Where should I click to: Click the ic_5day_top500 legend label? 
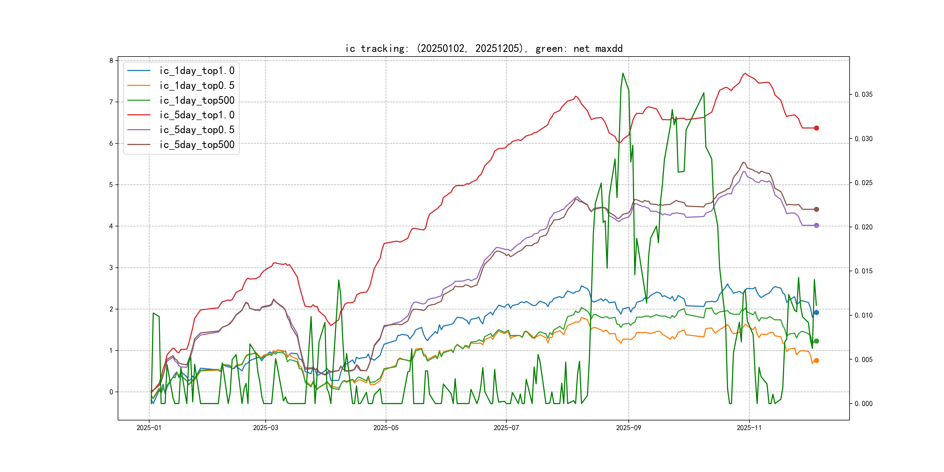(x=197, y=145)
